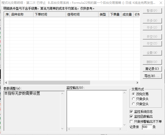Click the 平空(T) close short button
Screen dimensions: 165x135
click(x=152, y=44)
